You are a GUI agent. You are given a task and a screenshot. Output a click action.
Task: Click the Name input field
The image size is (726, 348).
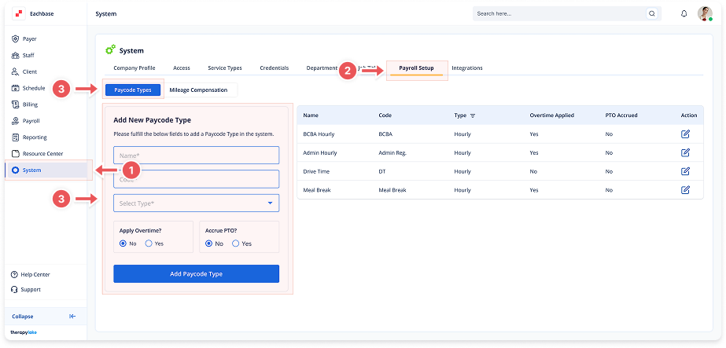click(x=196, y=156)
